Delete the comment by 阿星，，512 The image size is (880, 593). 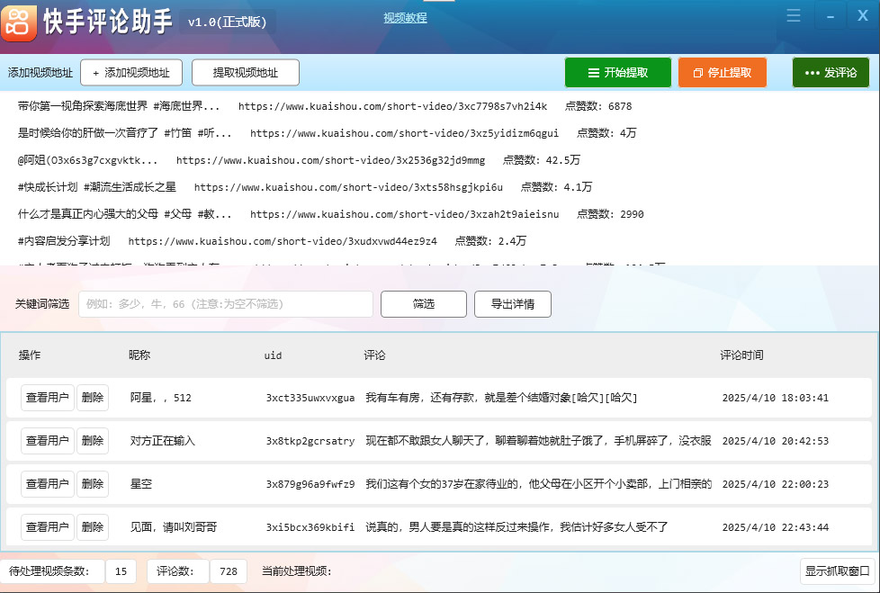pyautogui.click(x=93, y=398)
